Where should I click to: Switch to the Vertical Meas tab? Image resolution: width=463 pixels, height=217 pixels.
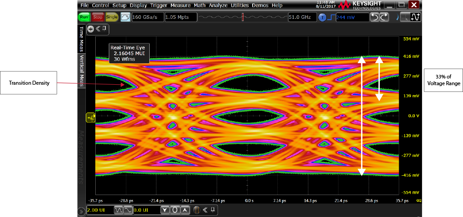(81, 71)
